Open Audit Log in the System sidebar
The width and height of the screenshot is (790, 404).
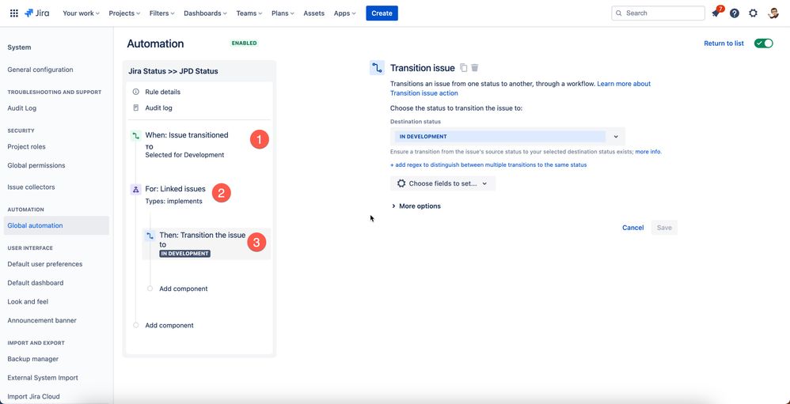(21, 108)
